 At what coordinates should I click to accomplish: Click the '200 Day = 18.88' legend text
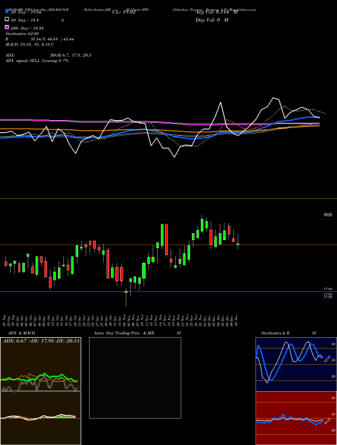(x=27, y=28)
